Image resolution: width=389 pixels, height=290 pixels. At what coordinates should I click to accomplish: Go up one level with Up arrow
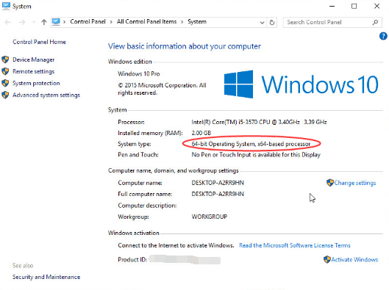pos(44,22)
